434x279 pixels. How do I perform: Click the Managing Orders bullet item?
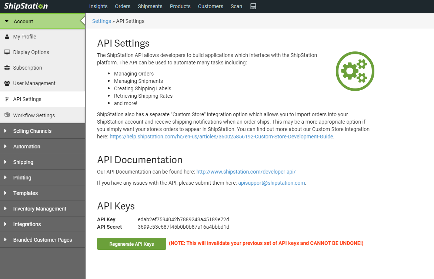(134, 74)
